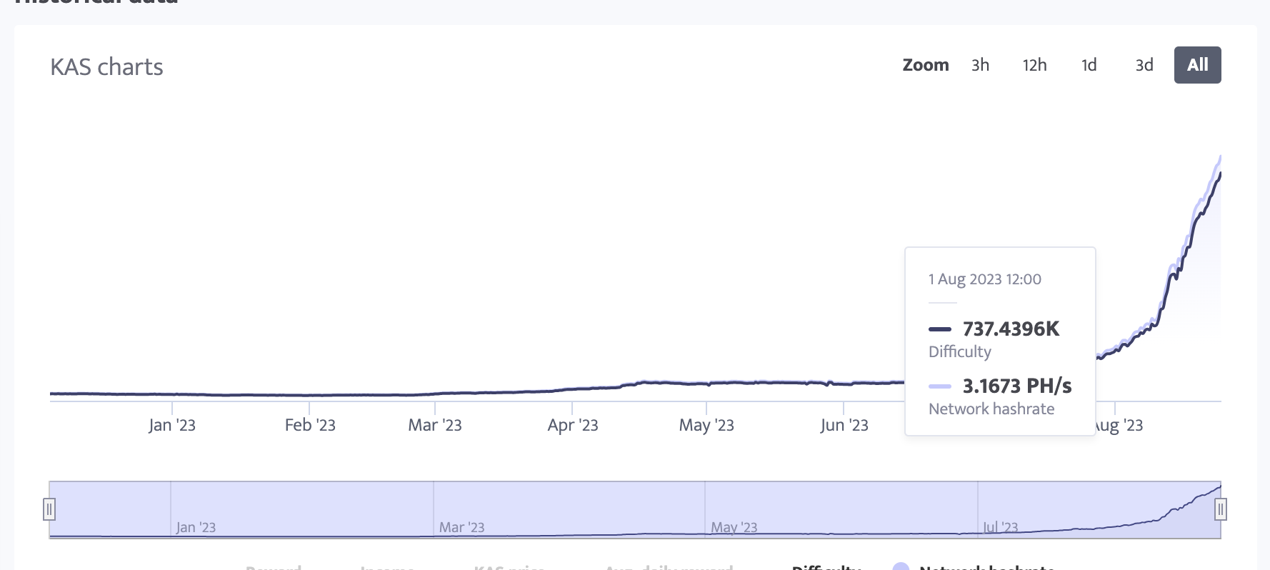Hide the Income legend series
The height and width of the screenshot is (570, 1270).
click(x=386, y=568)
